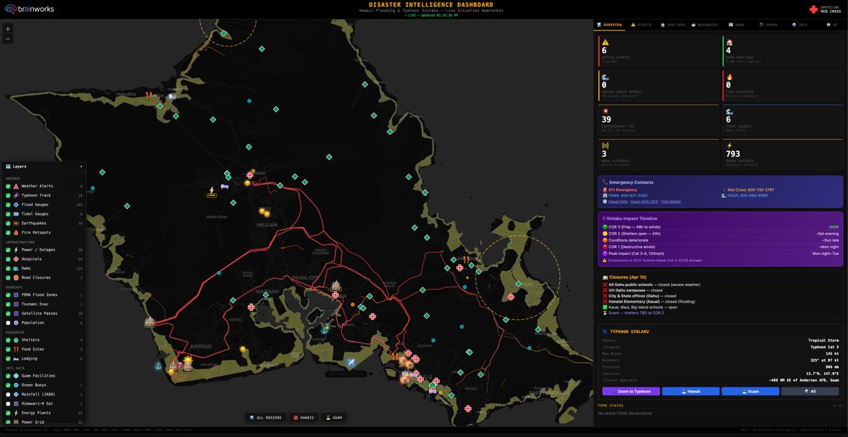The height and width of the screenshot is (437, 848).
Task: Click the Road Closures barrier icon
Action: [x=605, y=146]
